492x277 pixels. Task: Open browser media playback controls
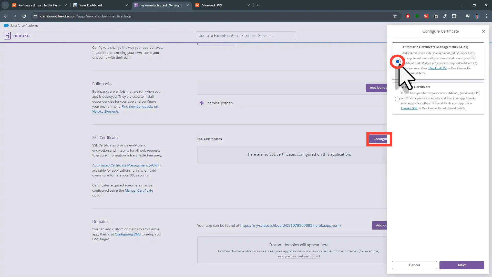pyautogui.click(x=468, y=16)
